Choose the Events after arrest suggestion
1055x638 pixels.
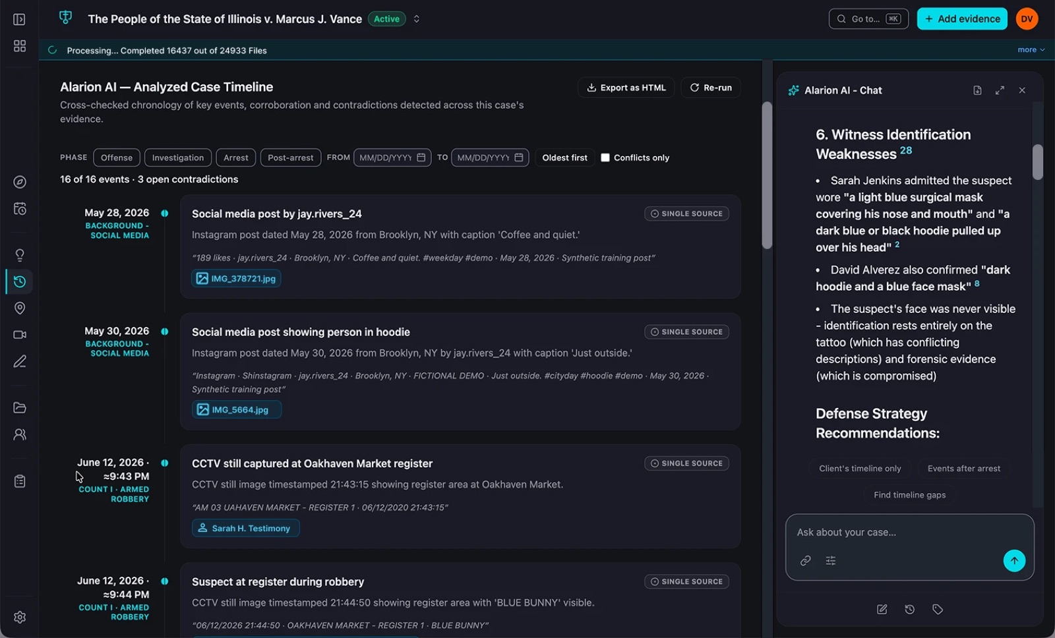click(963, 469)
